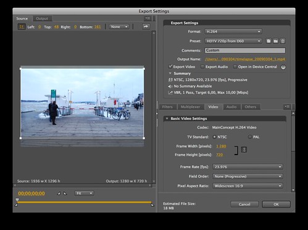Switch to the Output tab
This screenshot has height=230, width=308.
tap(42, 19)
